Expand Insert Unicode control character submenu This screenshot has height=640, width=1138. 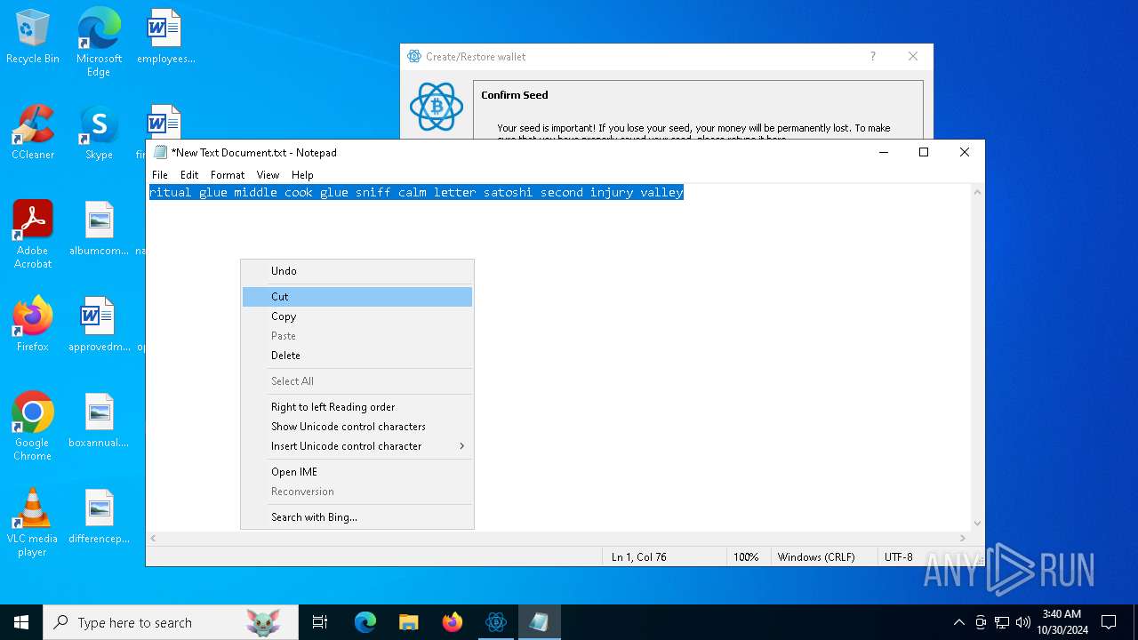click(357, 446)
